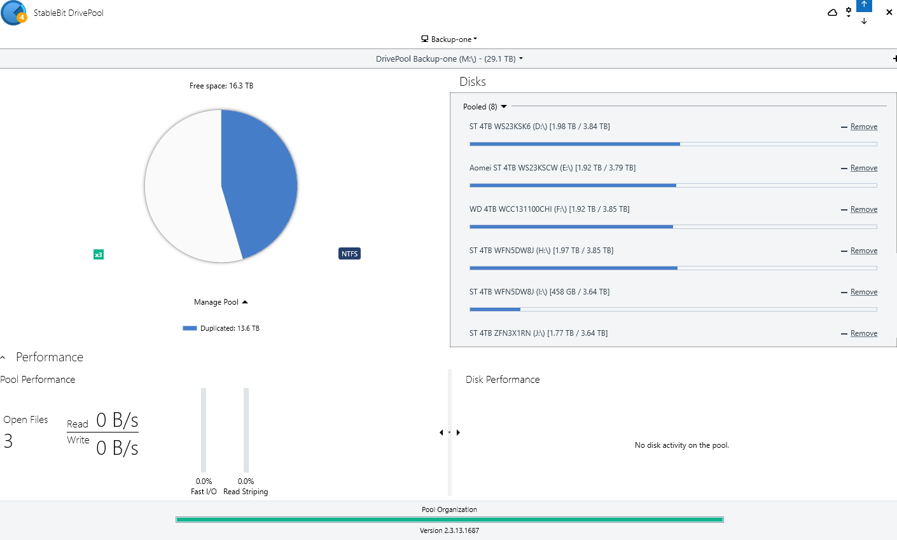897x540 pixels.
Task: Click the panel splitter arrows handle
Action: (449, 433)
